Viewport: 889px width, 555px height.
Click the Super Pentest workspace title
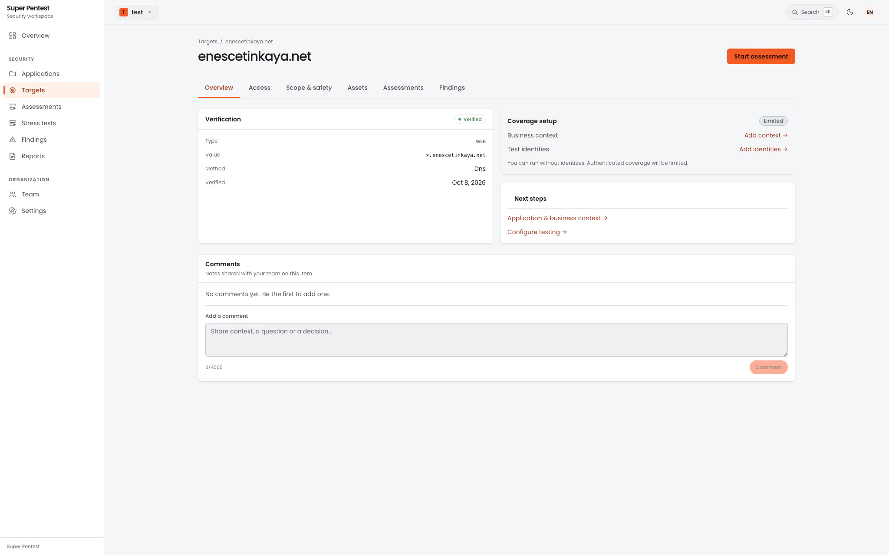tap(28, 8)
